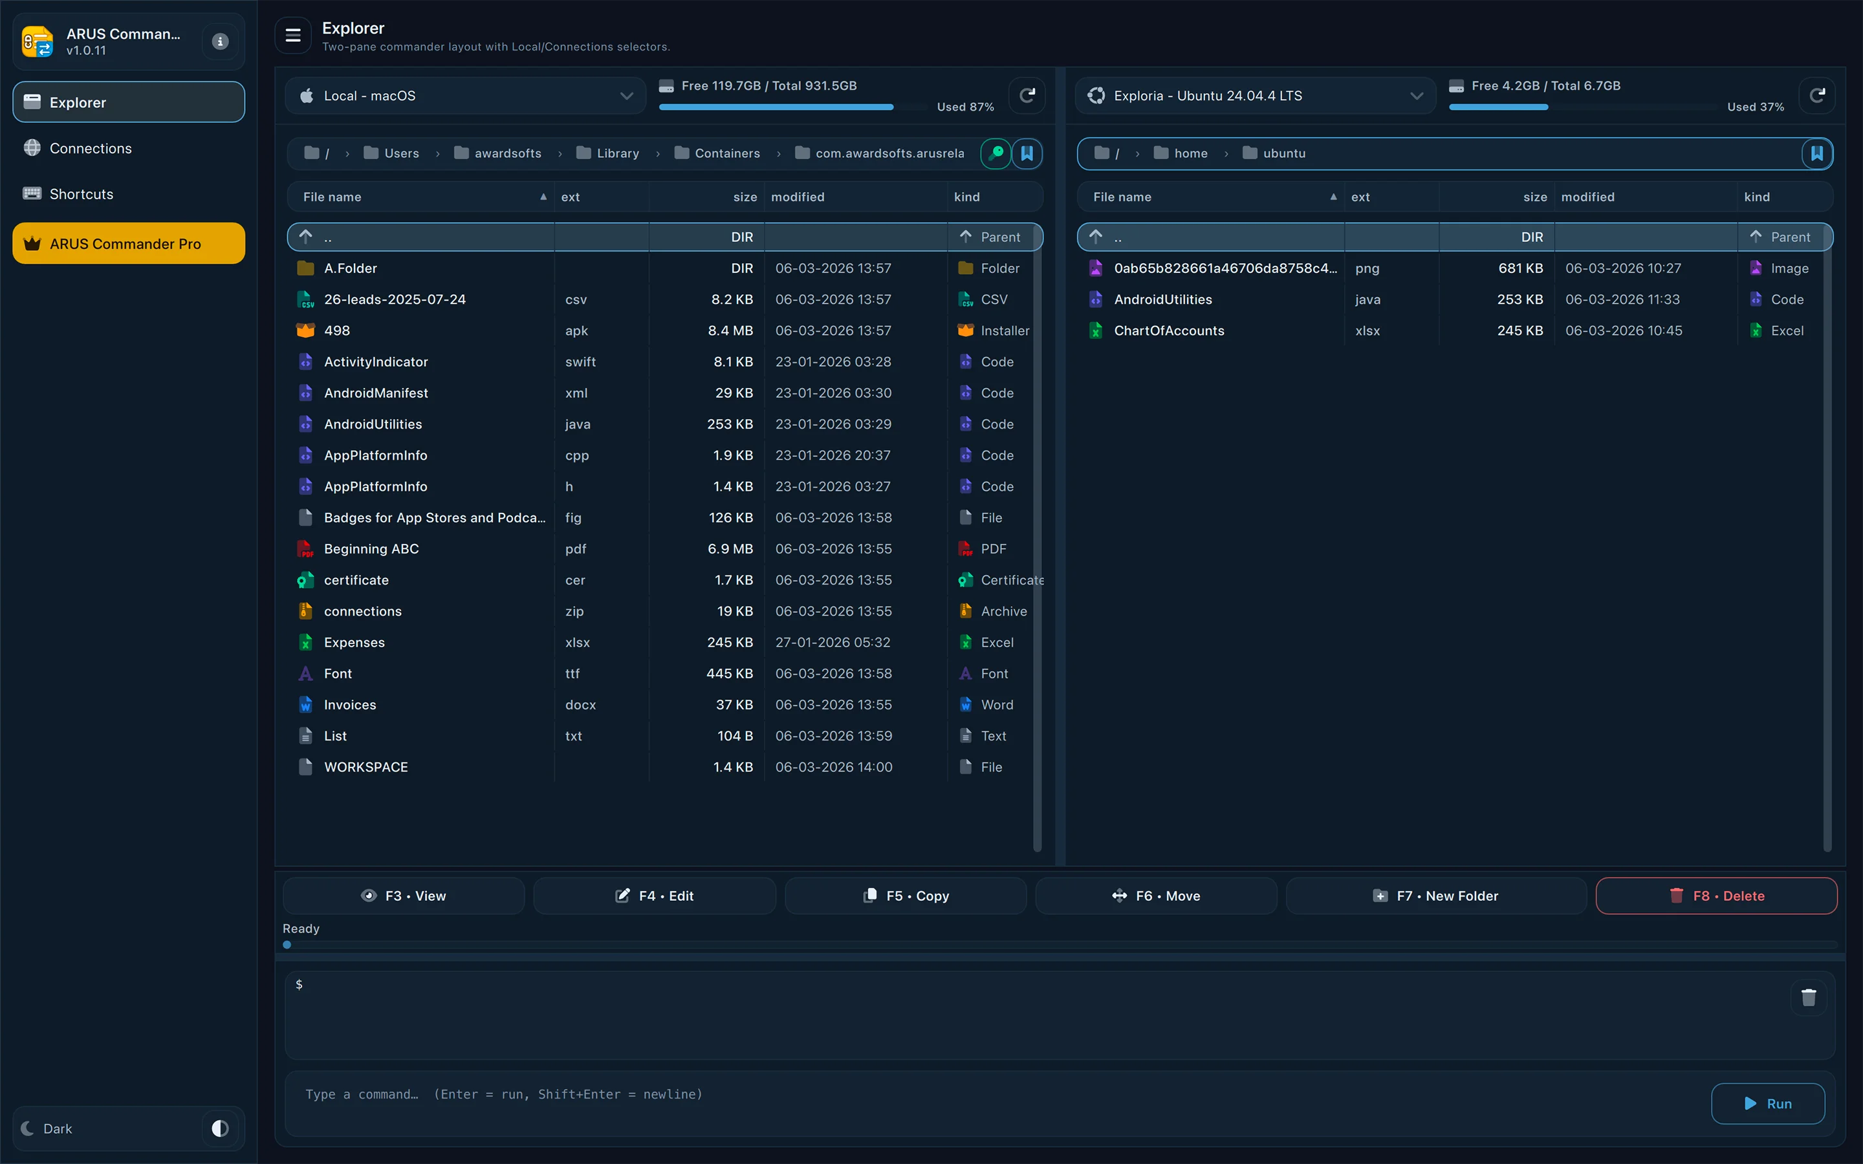Image resolution: width=1863 pixels, height=1164 pixels.
Task: Open the Shortcuts section in sidebar
Action: [81, 194]
